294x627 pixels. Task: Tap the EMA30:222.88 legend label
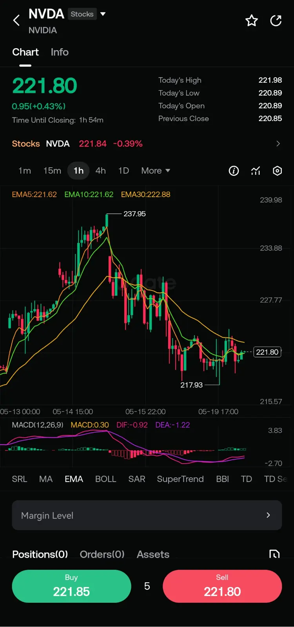tap(145, 194)
